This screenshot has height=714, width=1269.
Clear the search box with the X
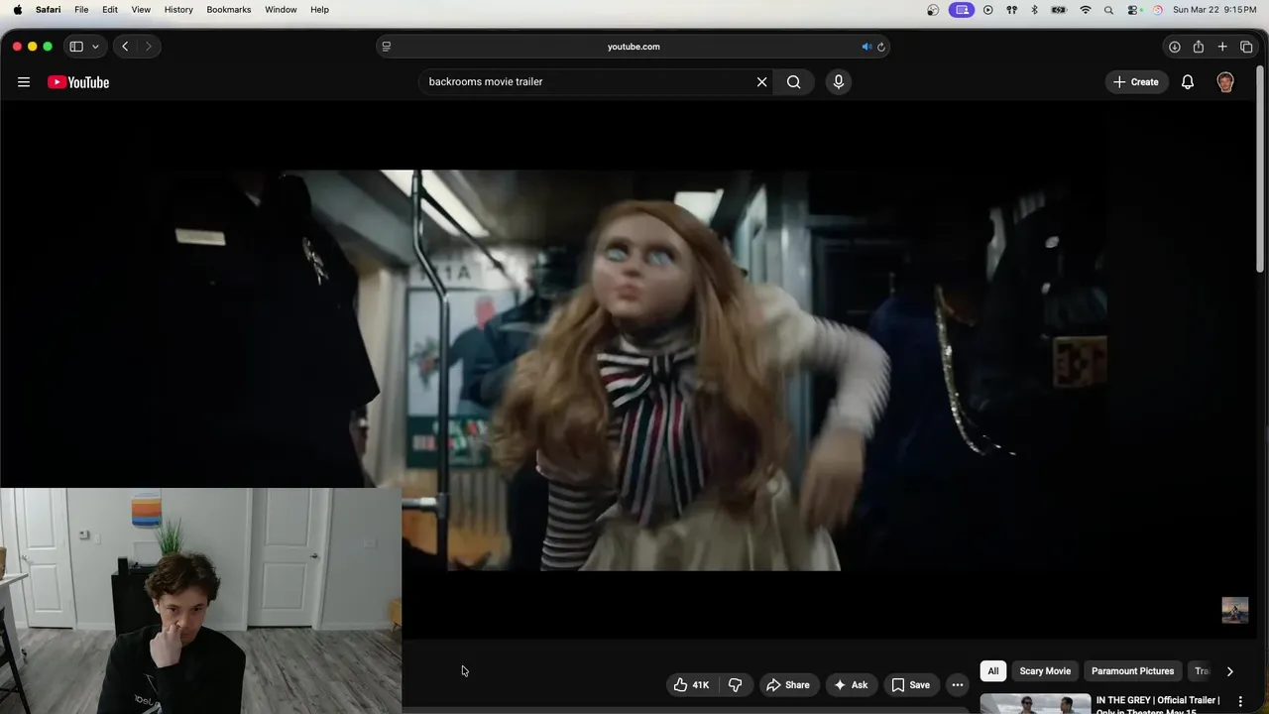coord(761,82)
